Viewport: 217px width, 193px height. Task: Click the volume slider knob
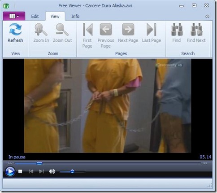pyautogui.click(x=72, y=171)
